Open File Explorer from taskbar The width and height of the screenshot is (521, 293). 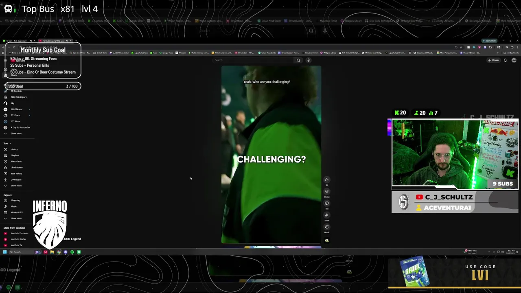52,252
